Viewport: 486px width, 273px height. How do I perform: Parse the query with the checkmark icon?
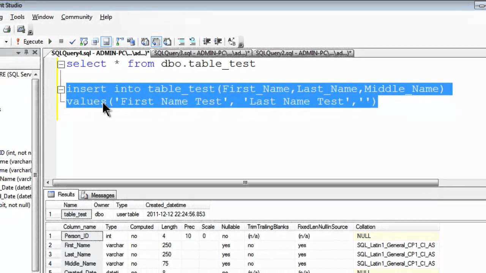(x=72, y=42)
